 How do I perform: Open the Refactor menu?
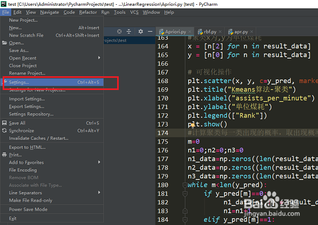[x=88, y=12]
